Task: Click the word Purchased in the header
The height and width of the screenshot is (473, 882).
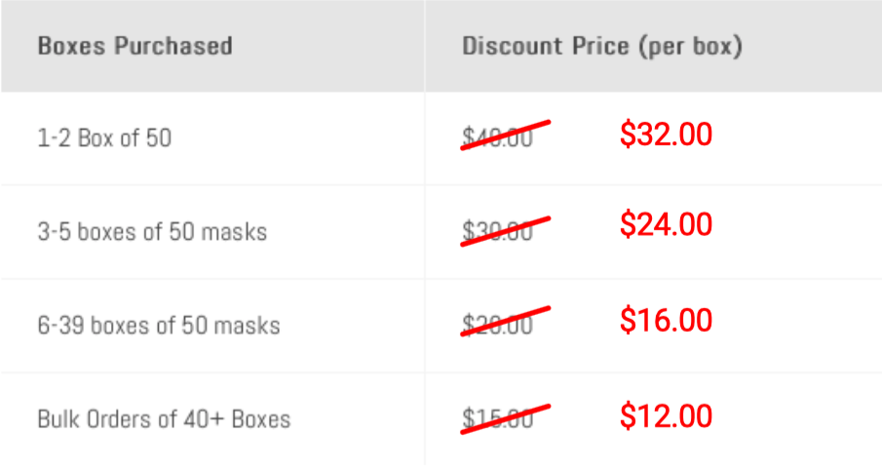Action: (x=173, y=46)
